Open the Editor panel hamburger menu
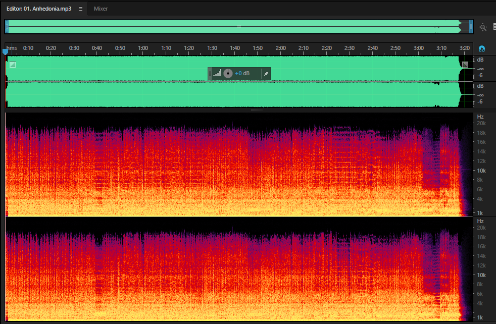This screenshot has width=496, height=324. (x=81, y=9)
